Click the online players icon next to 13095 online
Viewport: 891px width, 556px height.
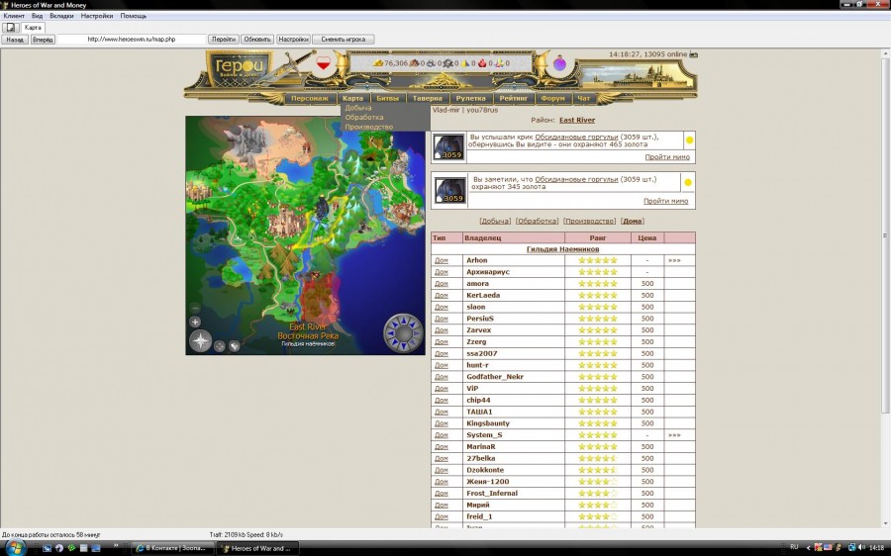pos(693,54)
